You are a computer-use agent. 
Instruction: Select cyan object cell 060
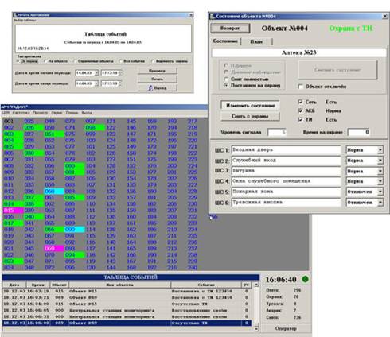(54, 192)
